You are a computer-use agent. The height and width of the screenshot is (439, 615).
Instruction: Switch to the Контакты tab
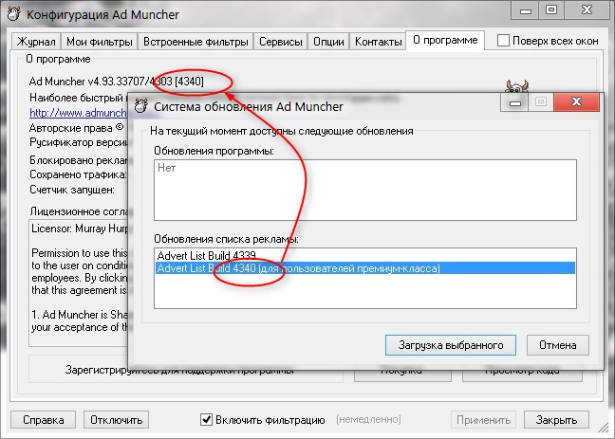(378, 42)
